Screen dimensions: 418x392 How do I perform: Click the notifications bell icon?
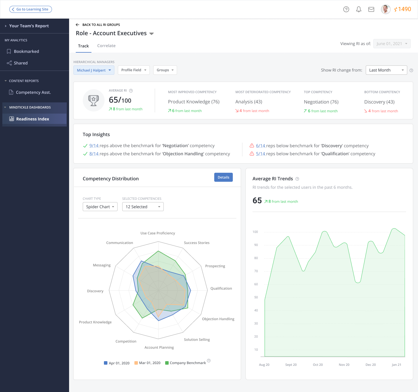359,9
